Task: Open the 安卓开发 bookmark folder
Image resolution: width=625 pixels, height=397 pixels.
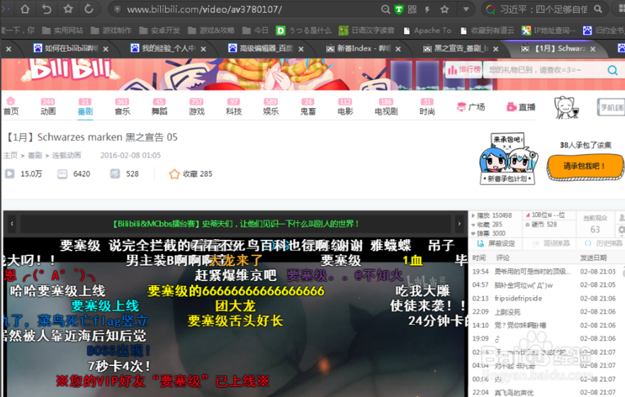Action: click(160, 30)
